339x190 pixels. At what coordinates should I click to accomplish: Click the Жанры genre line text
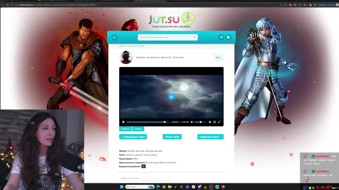(141, 151)
